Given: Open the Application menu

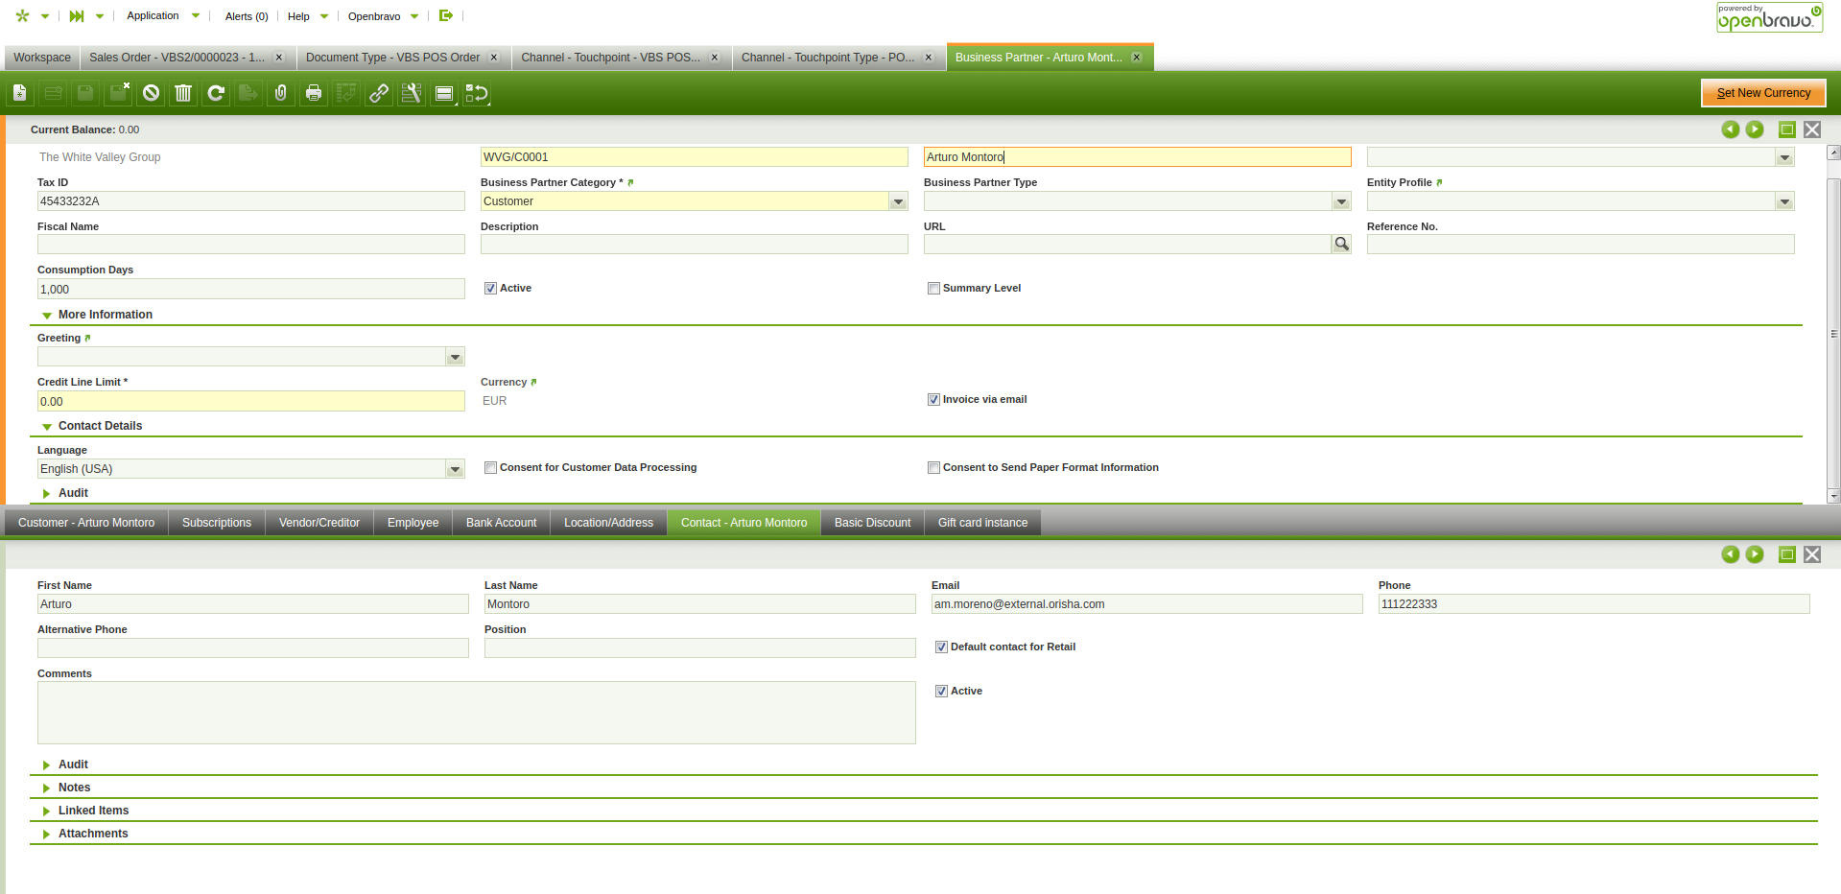Looking at the screenshot, I should pyautogui.click(x=153, y=16).
